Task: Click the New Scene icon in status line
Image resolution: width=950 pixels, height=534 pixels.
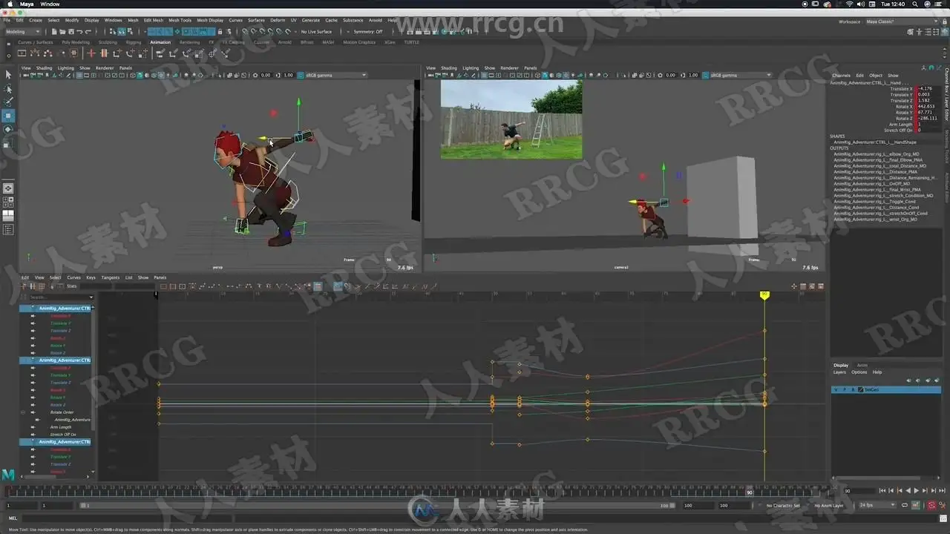Action: [53, 32]
